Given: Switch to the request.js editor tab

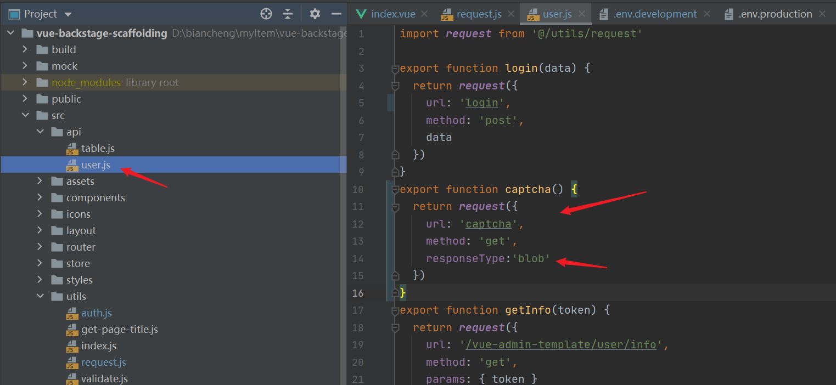Looking at the screenshot, I should click(479, 14).
